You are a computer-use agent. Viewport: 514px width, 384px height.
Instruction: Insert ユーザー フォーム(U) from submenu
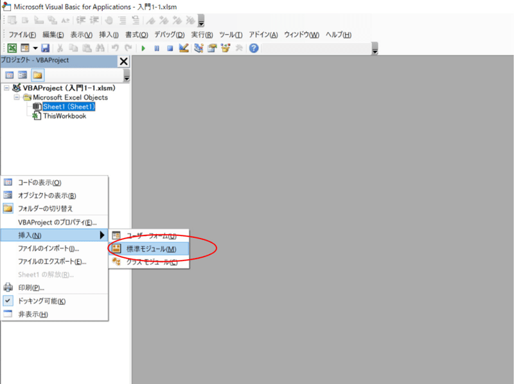click(149, 236)
